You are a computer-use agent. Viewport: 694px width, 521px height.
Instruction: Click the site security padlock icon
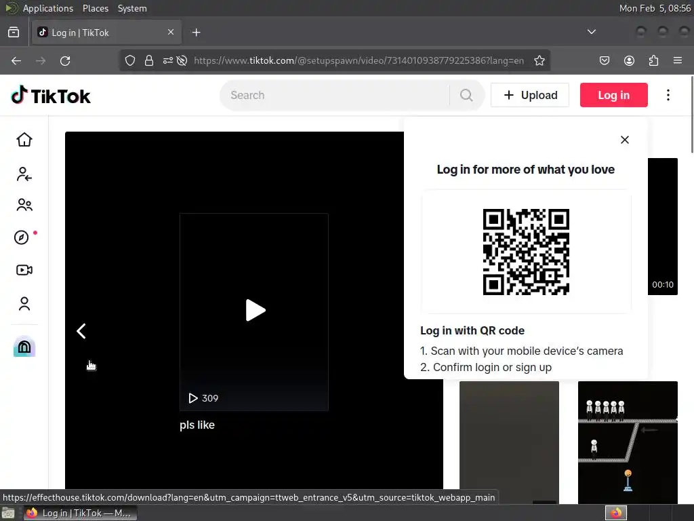[149, 60]
